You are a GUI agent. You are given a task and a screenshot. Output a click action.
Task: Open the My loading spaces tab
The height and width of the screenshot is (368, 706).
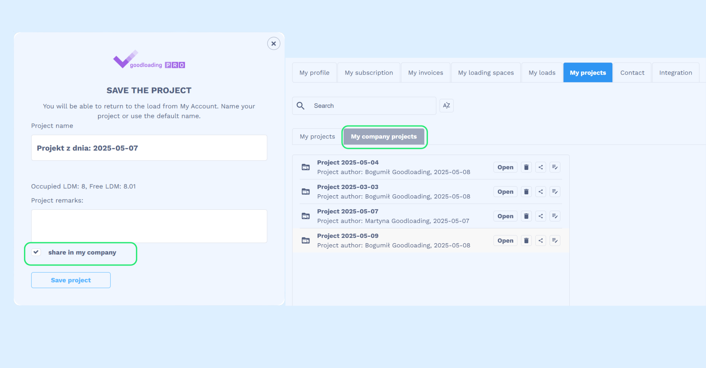pos(486,73)
